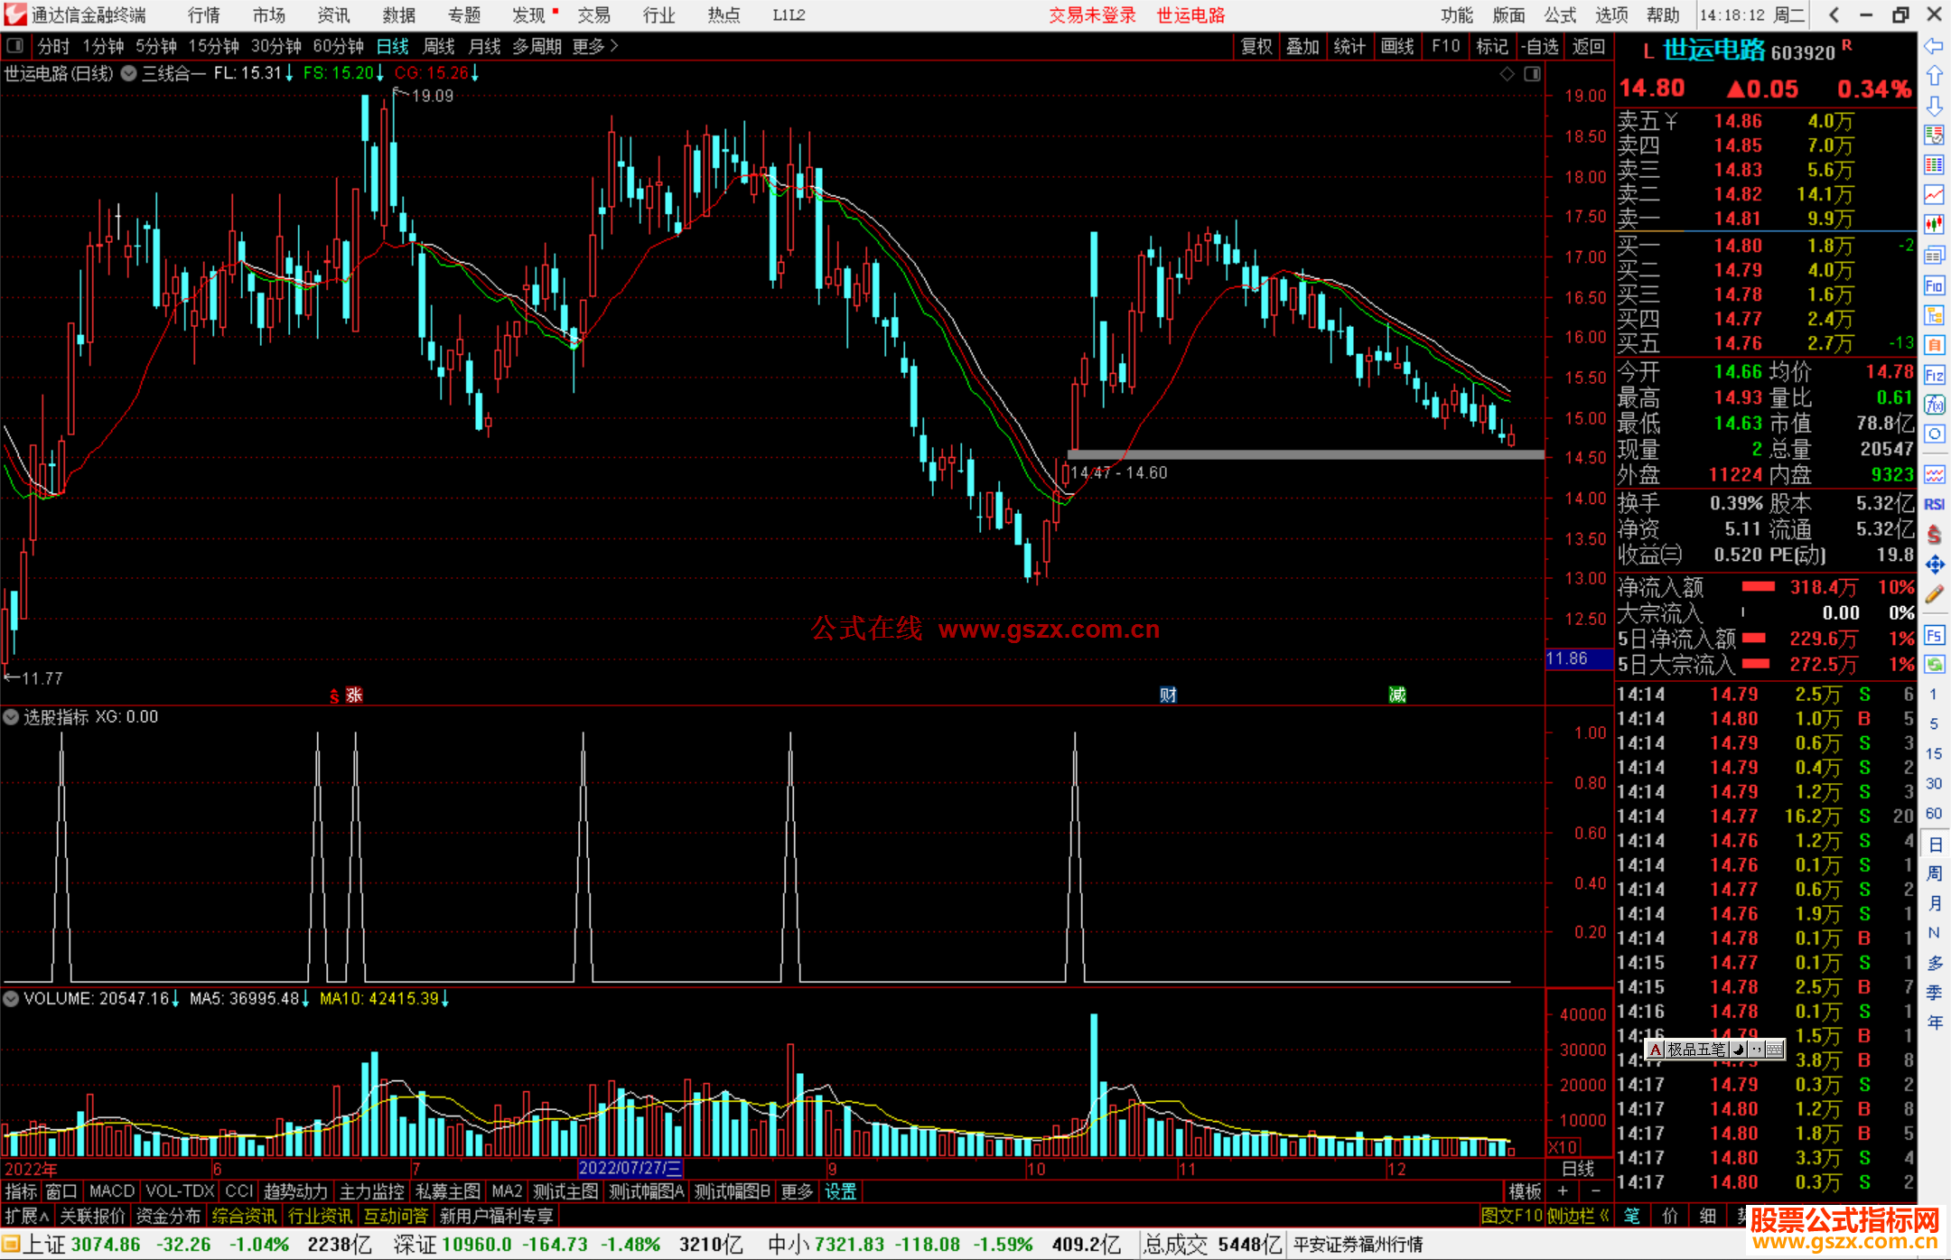Open the formula f(x) icon

click(x=1934, y=405)
